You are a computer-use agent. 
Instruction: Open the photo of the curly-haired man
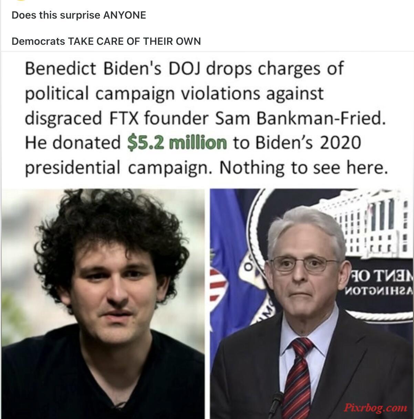[103, 304]
